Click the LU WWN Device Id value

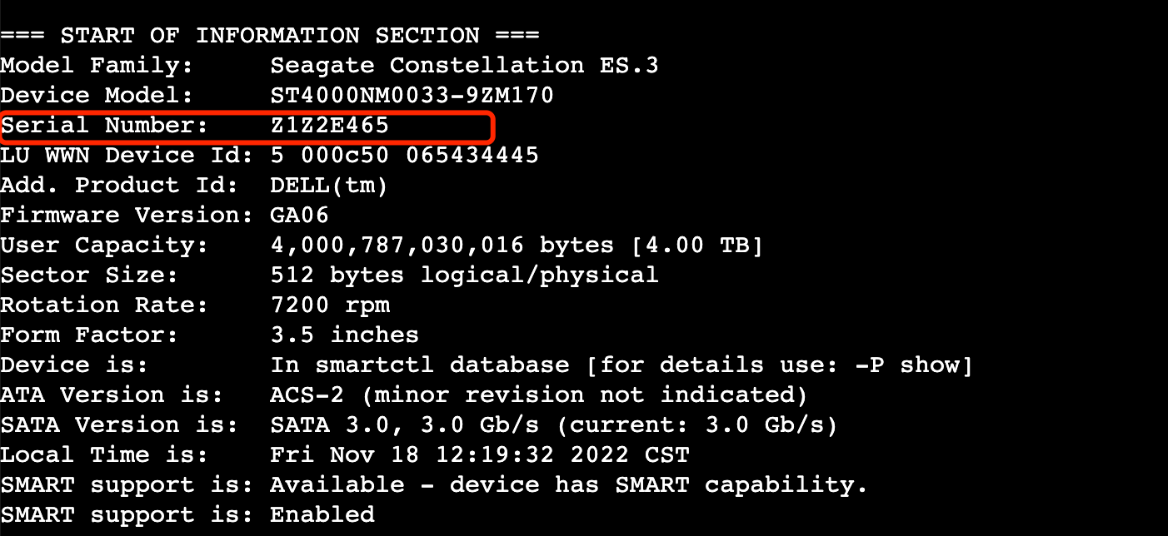404,156
